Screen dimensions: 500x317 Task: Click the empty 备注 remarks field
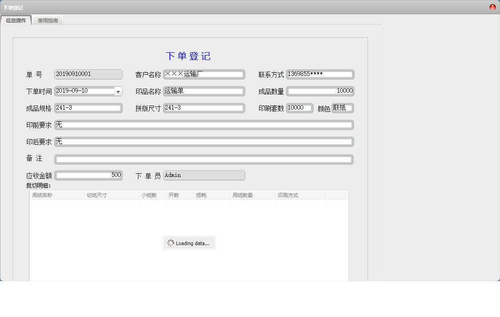tap(204, 160)
